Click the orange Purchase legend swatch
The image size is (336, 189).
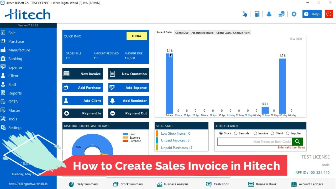[x=125, y=141]
